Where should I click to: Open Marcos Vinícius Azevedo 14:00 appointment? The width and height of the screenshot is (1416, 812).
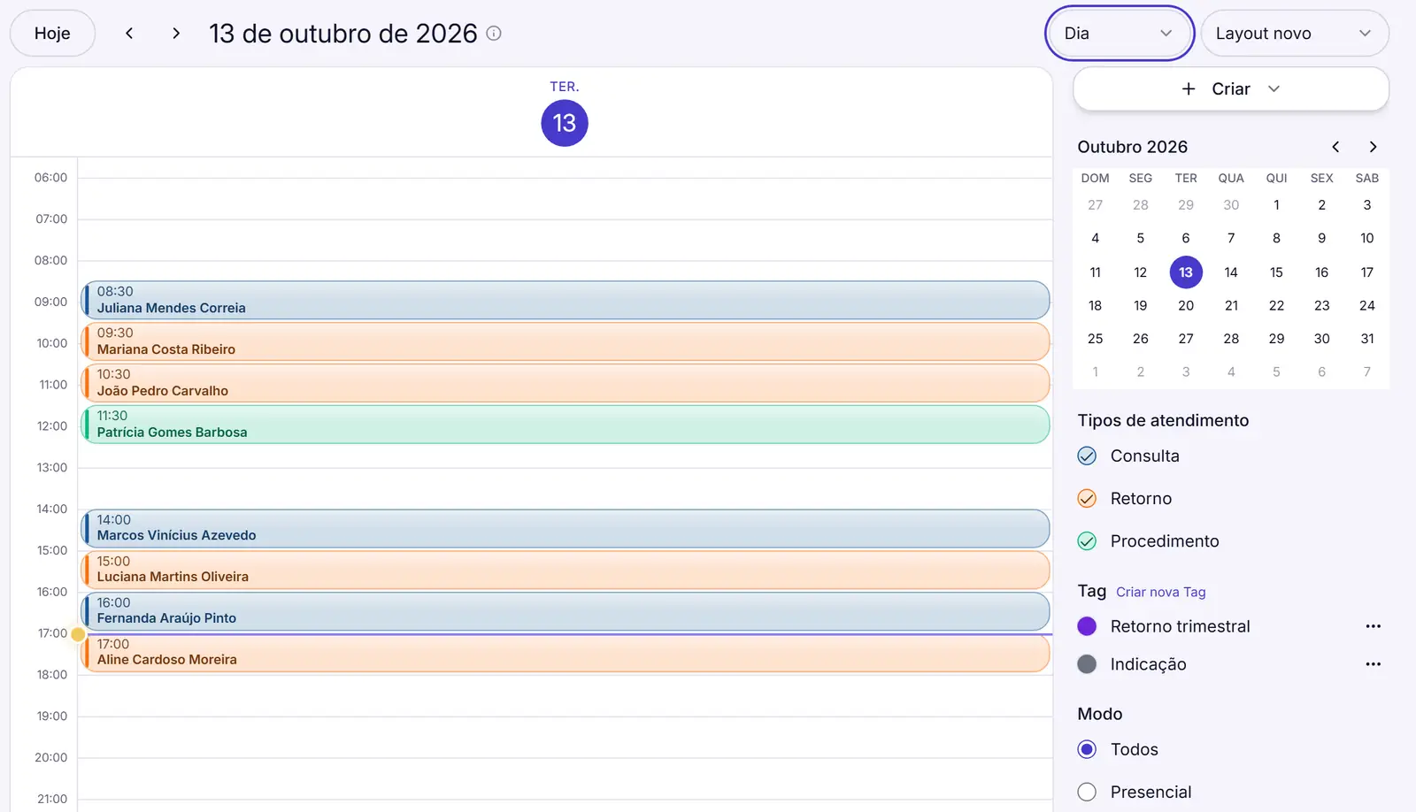(566, 528)
